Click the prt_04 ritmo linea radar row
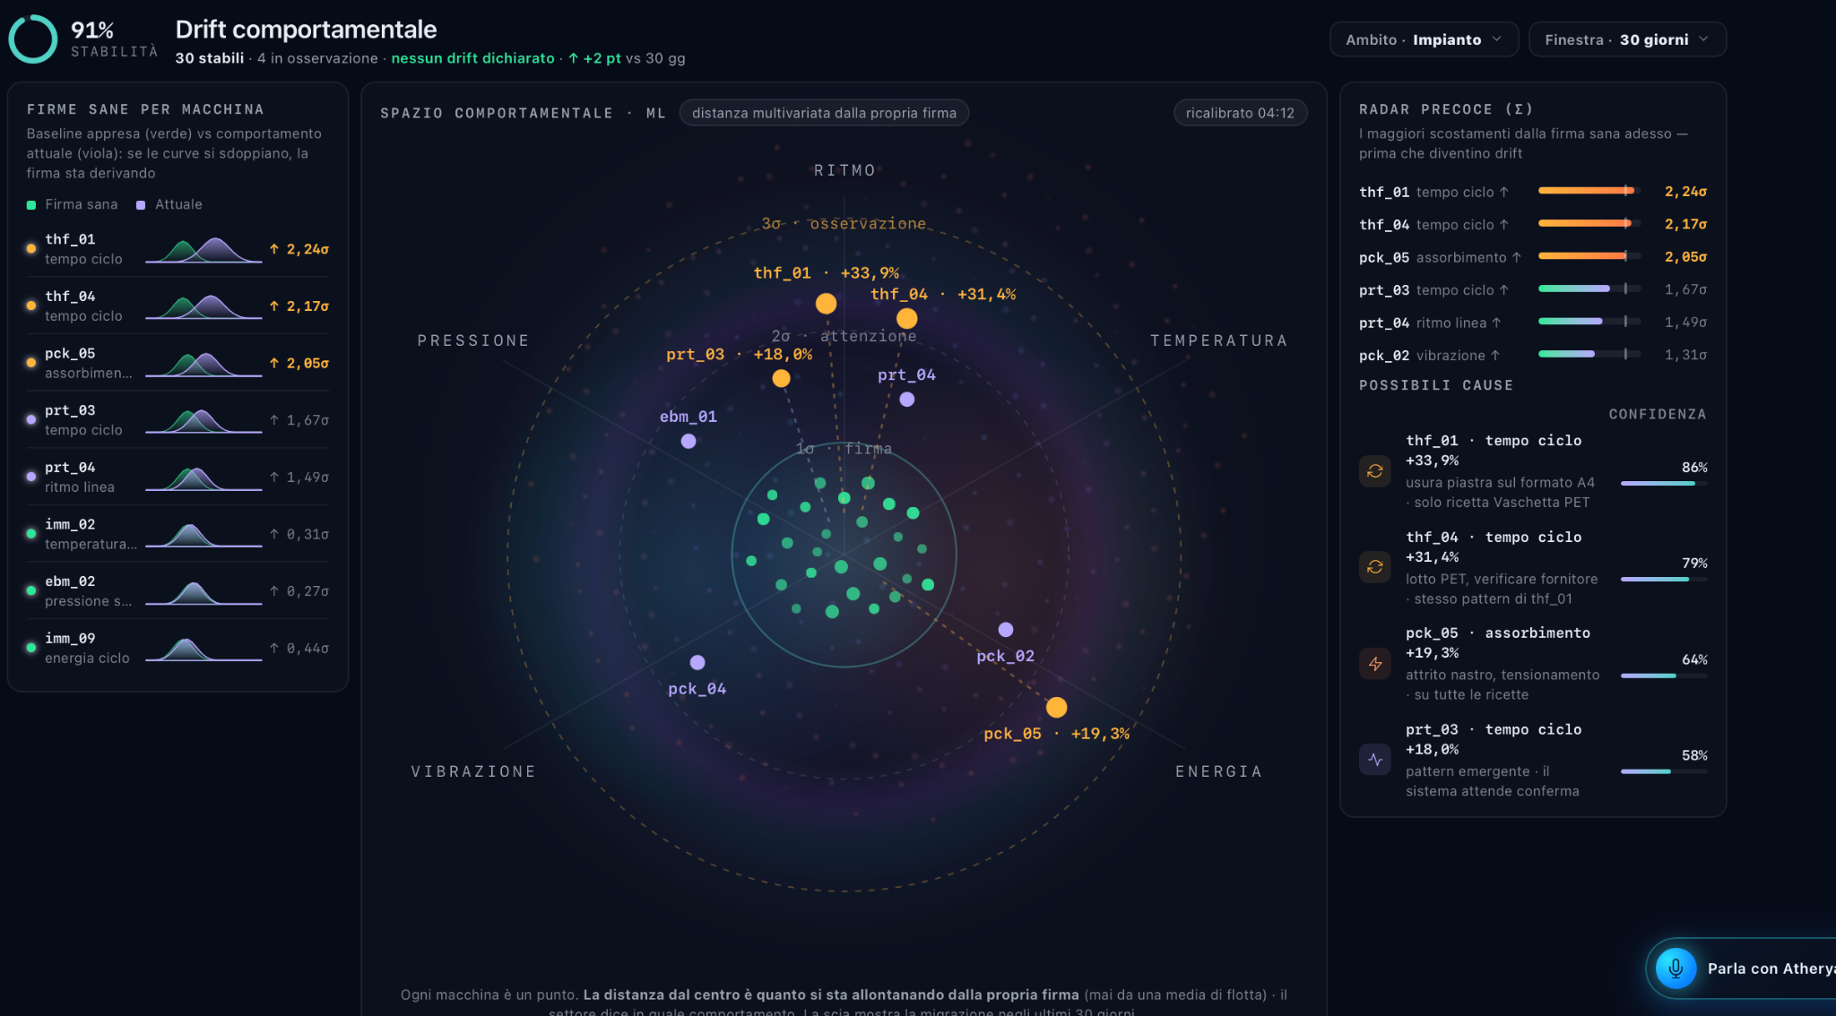 click(1532, 323)
